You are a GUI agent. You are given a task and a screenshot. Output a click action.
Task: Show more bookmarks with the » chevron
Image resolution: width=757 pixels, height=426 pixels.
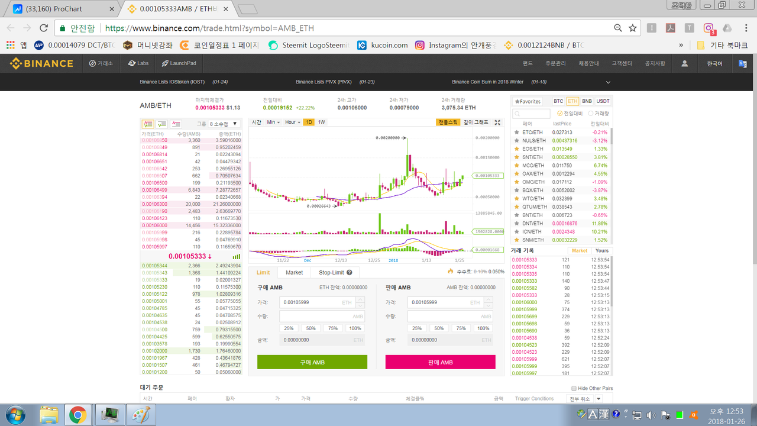pos(681,45)
